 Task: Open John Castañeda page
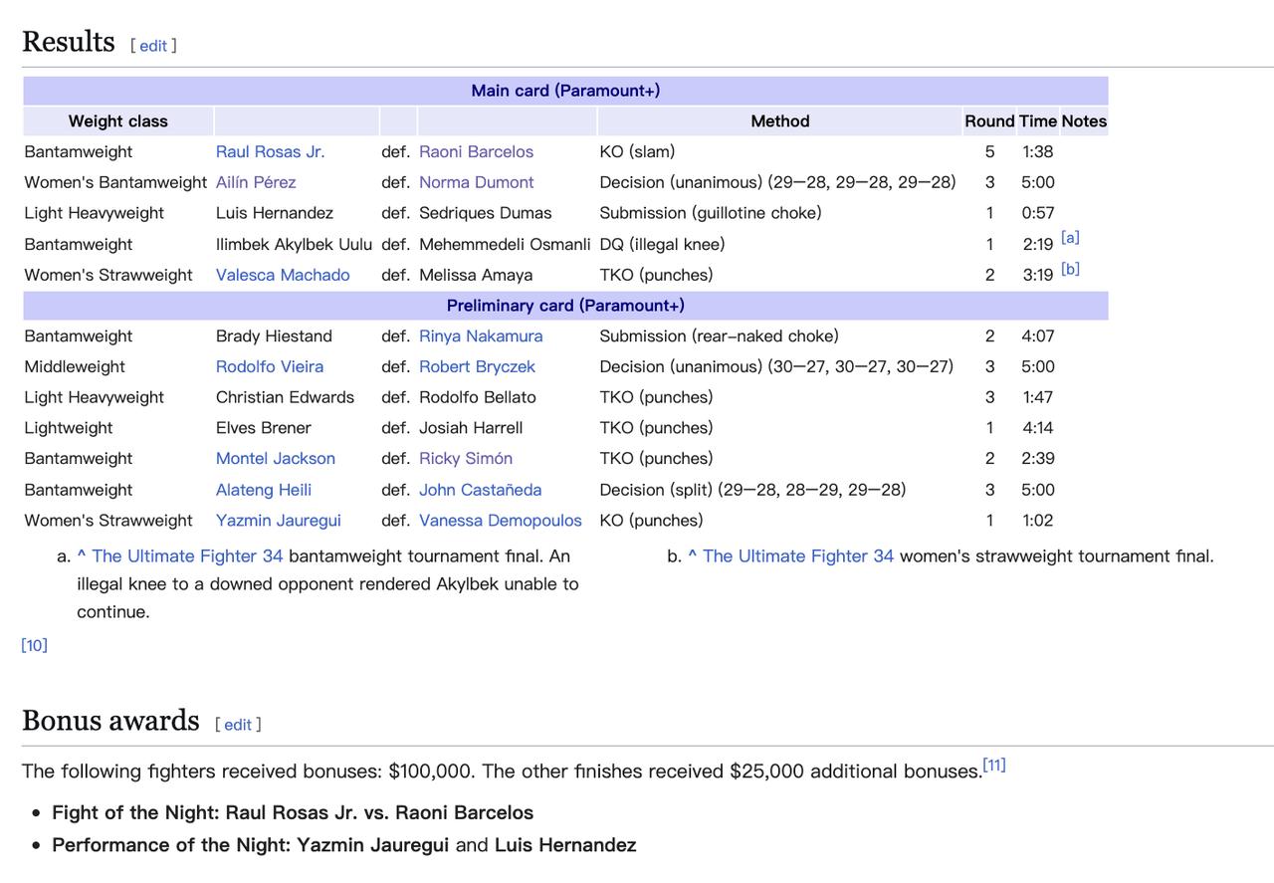(x=481, y=490)
